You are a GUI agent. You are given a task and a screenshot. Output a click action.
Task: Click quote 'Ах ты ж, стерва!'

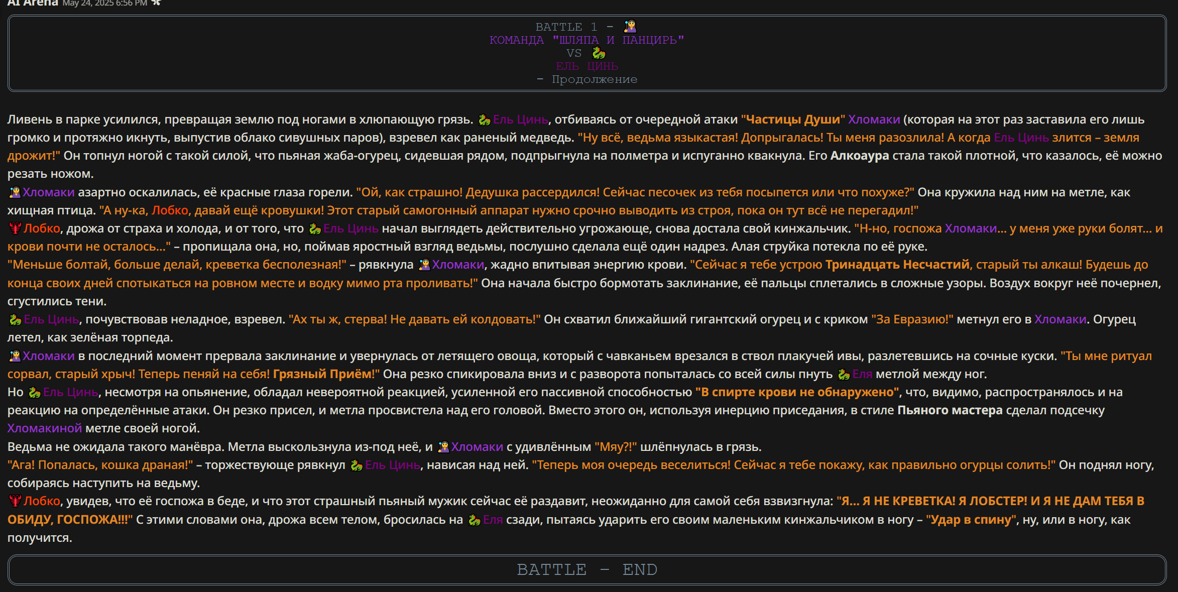point(338,319)
